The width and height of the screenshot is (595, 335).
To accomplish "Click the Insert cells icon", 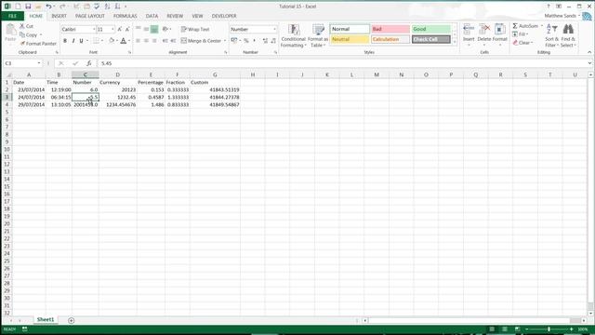I will pos(469,29).
